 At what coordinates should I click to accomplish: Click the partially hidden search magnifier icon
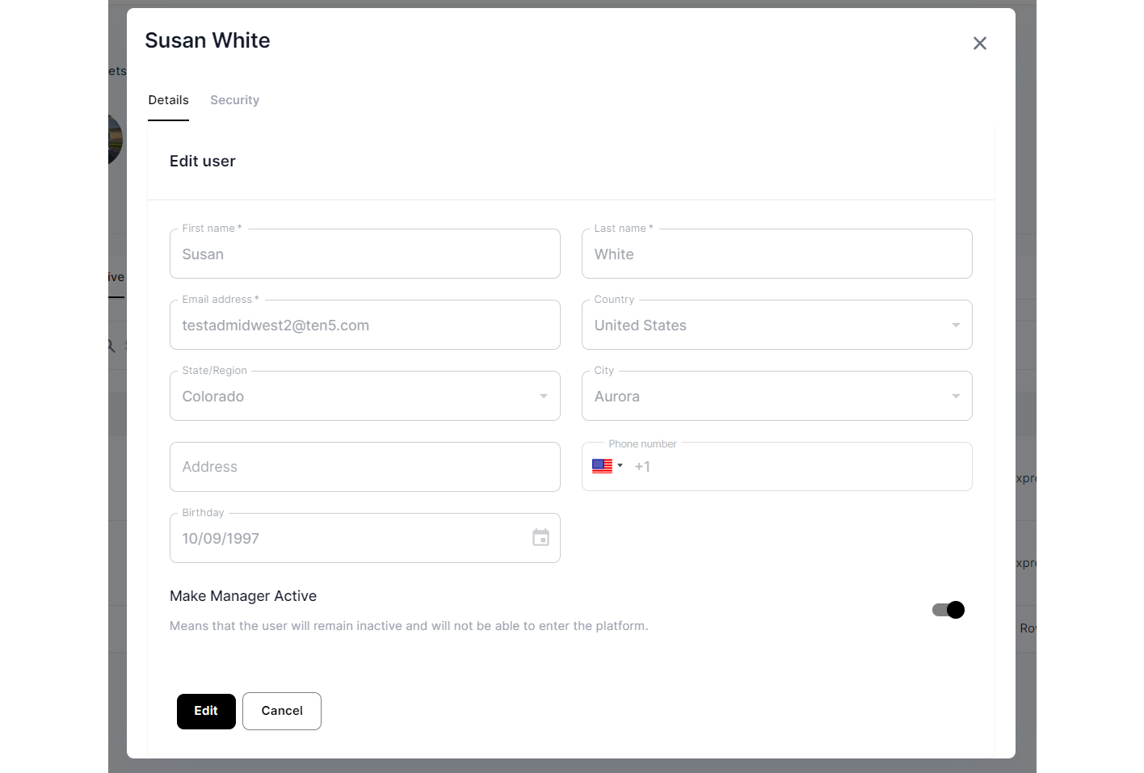click(x=112, y=346)
